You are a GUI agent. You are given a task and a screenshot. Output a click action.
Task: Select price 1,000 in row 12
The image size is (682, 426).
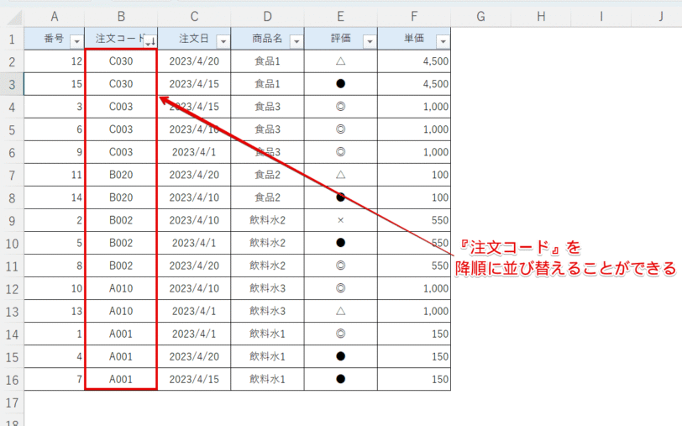(x=414, y=288)
